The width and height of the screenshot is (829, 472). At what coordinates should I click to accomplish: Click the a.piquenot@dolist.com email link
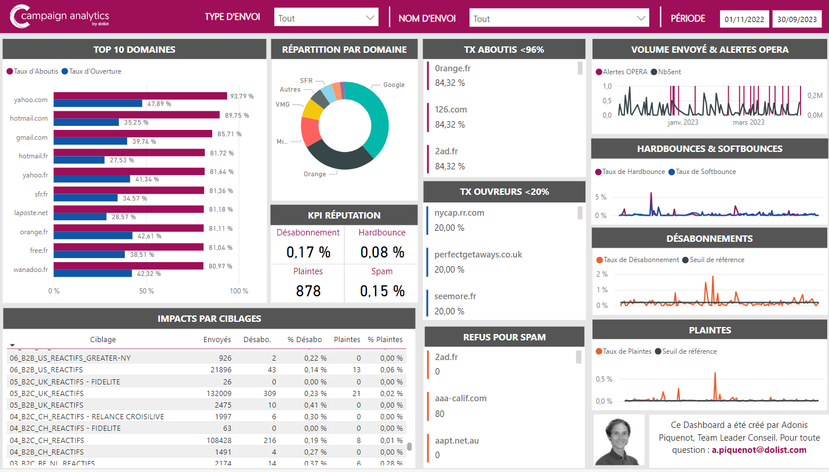759,450
